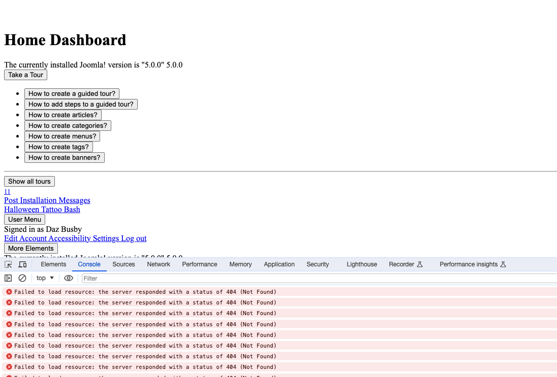Open Post Installation Messages link

(x=47, y=200)
